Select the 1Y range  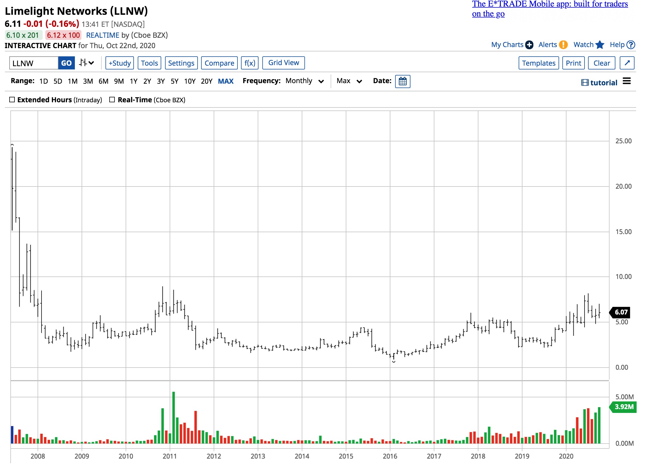tap(134, 81)
